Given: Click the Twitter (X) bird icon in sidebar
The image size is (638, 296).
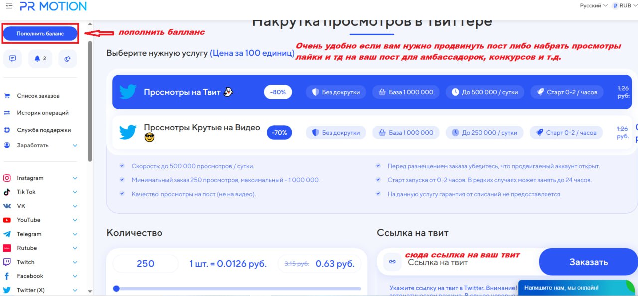Looking at the screenshot, I should (7, 290).
